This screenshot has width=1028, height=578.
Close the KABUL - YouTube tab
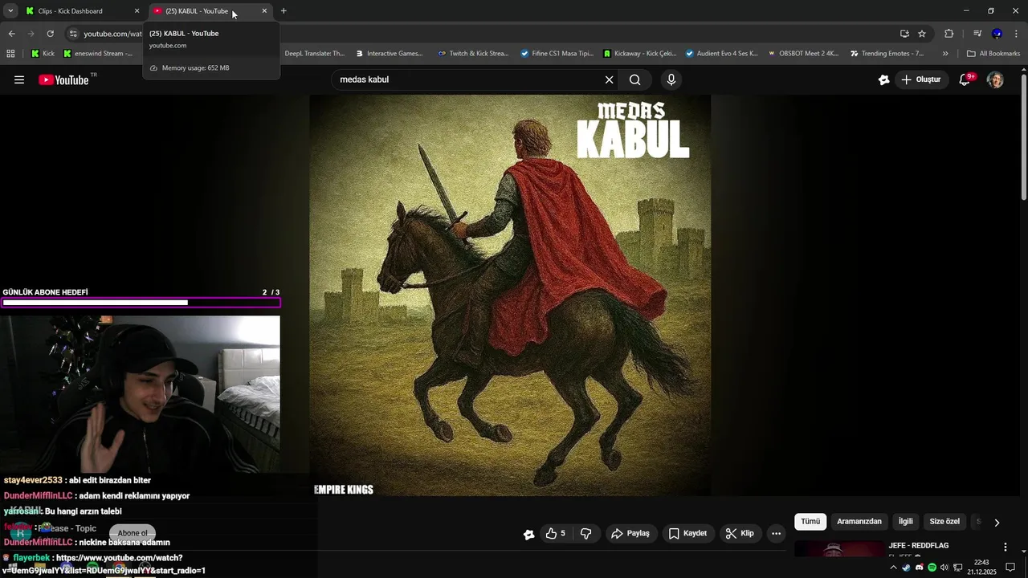click(264, 11)
